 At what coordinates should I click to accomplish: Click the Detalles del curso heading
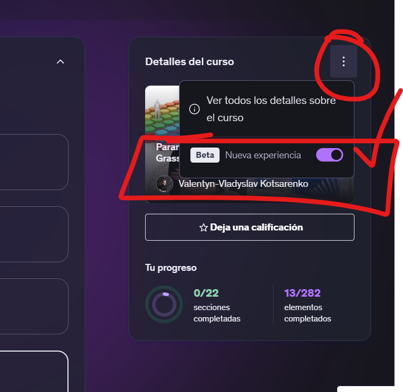[190, 61]
